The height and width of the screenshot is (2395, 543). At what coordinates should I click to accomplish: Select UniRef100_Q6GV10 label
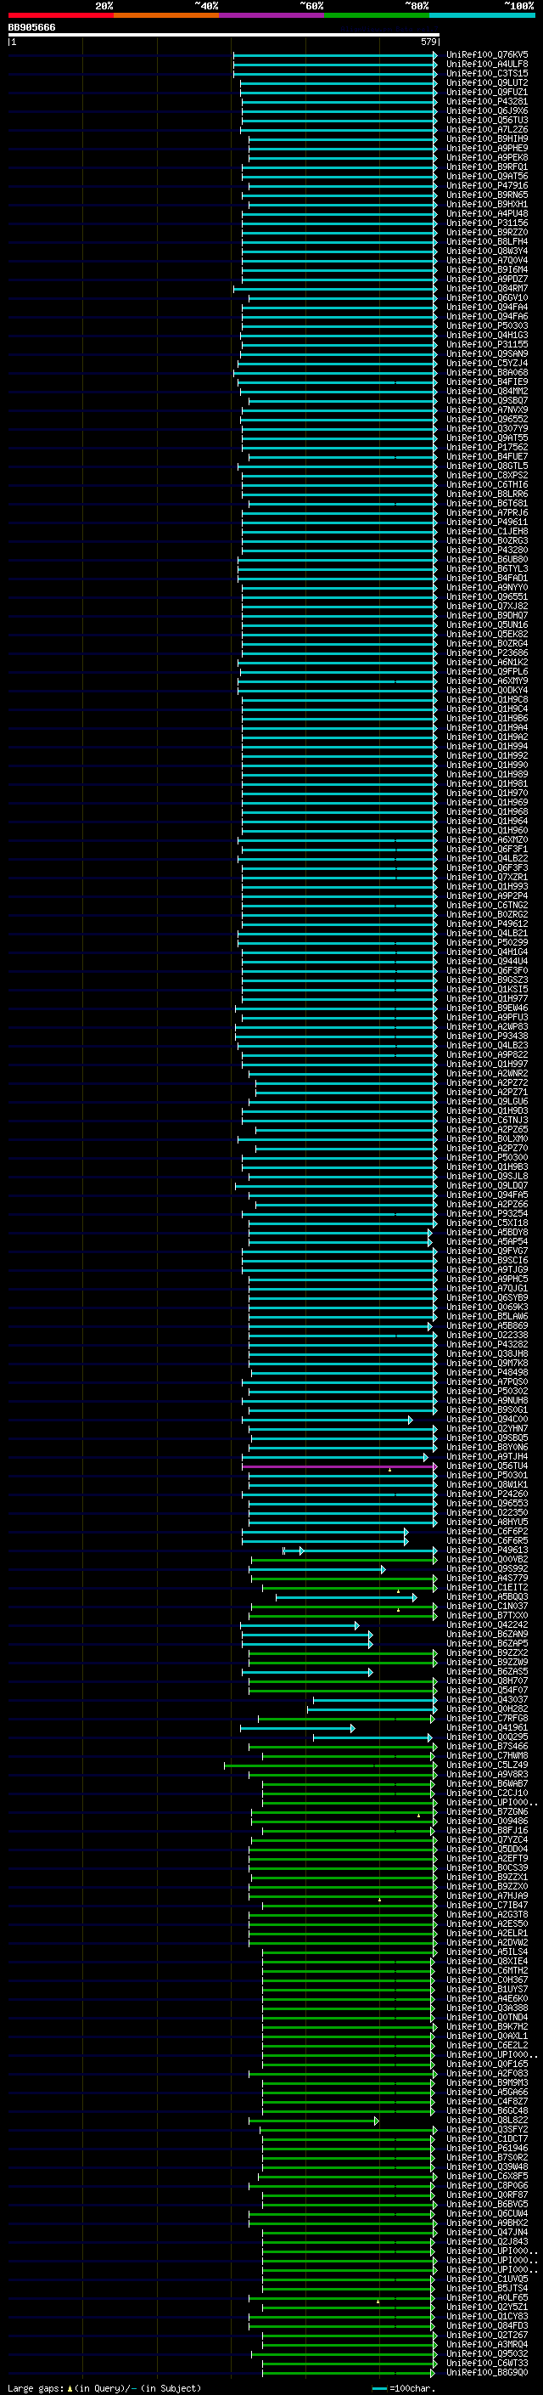click(x=487, y=297)
